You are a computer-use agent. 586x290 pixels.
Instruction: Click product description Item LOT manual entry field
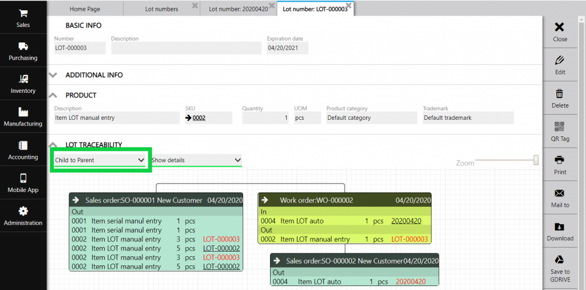click(x=117, y=118)
